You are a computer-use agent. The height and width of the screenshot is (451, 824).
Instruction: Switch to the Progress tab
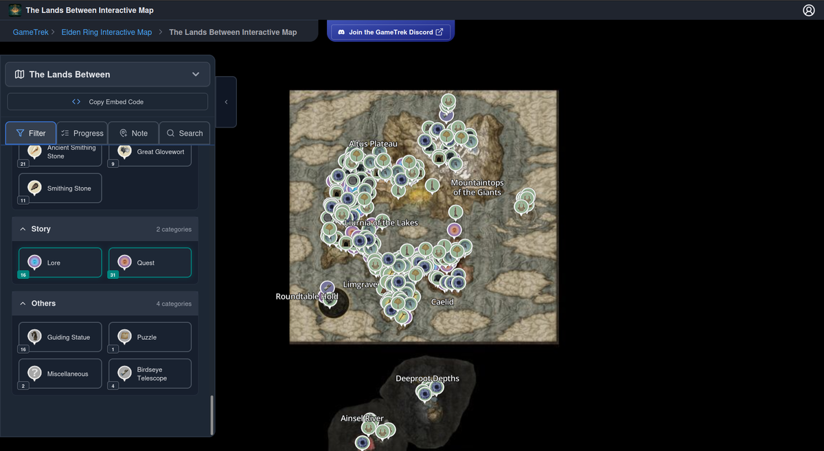point(82,133)
